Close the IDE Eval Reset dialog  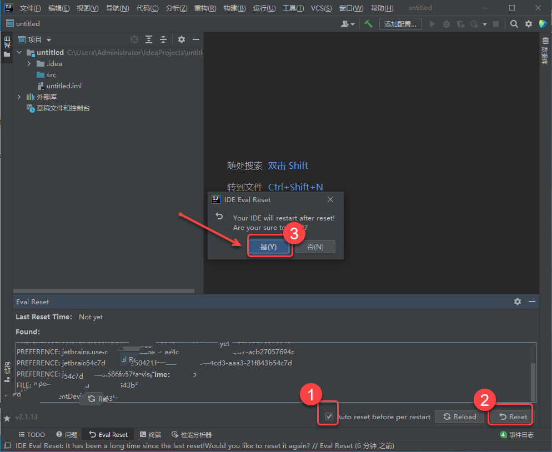pos(330,199)
